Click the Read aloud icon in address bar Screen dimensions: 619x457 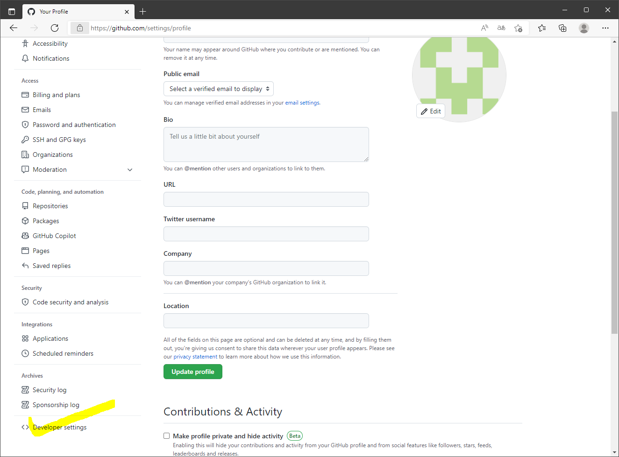tap(484, 28)
